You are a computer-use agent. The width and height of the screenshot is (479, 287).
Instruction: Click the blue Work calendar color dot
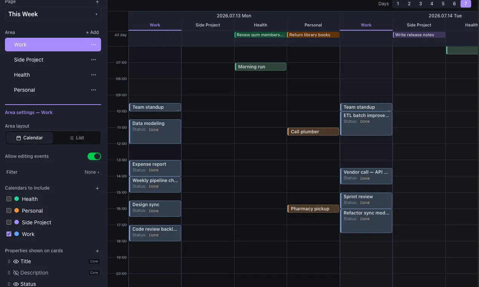(17, 234)
